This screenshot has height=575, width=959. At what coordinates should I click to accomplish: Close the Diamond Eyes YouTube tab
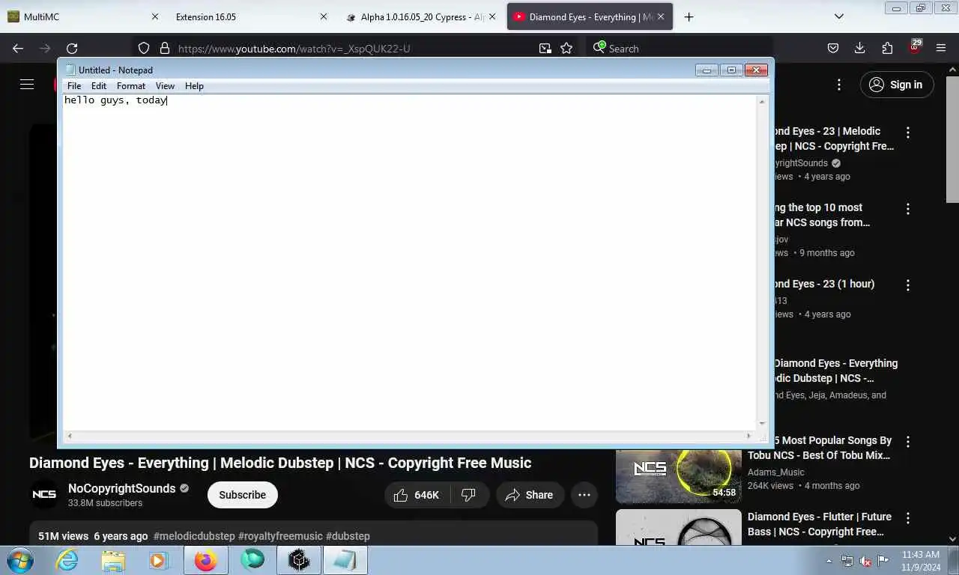click(x=661, y=16)
